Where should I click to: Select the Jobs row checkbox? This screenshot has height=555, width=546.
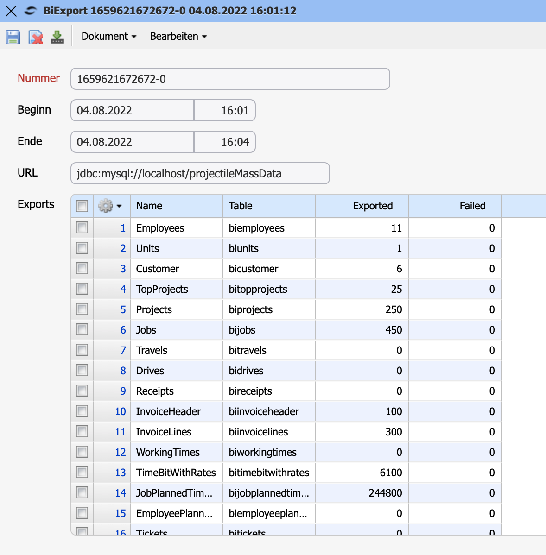(x=82, y=330)
